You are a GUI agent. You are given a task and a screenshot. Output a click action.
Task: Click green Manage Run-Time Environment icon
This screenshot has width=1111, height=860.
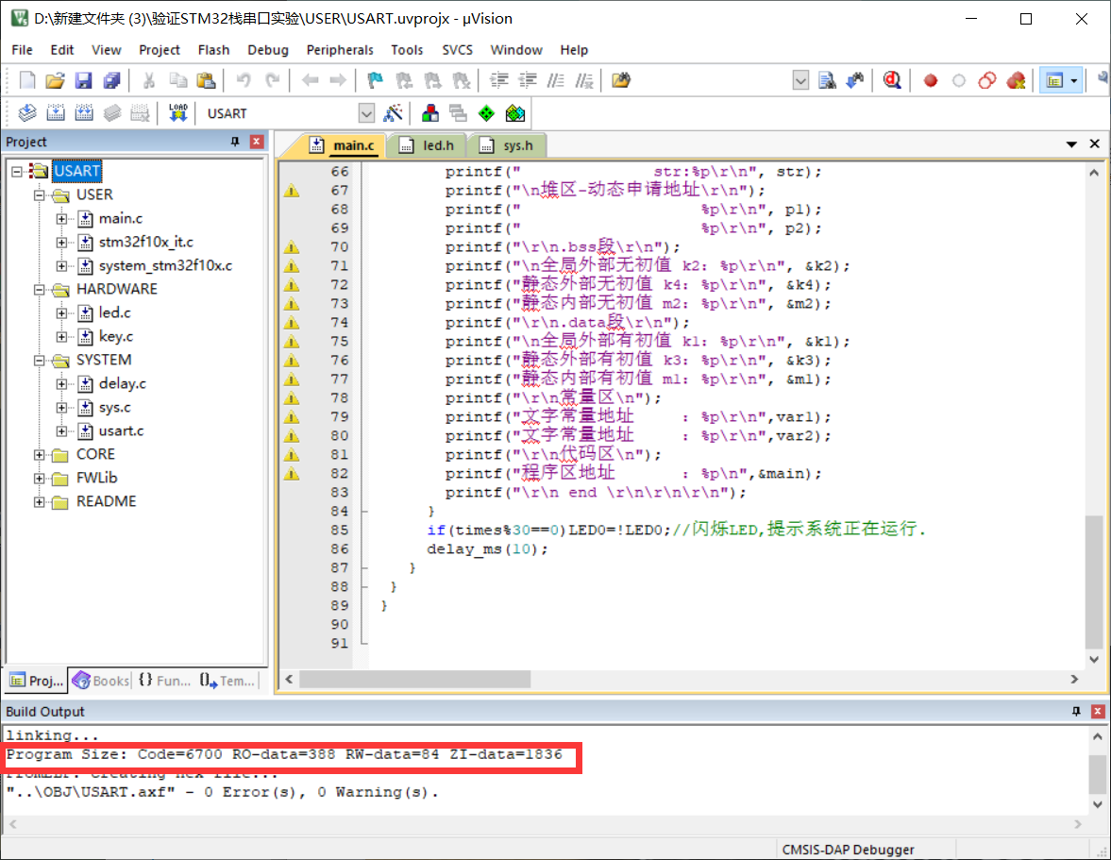click(x=486, y=112)
